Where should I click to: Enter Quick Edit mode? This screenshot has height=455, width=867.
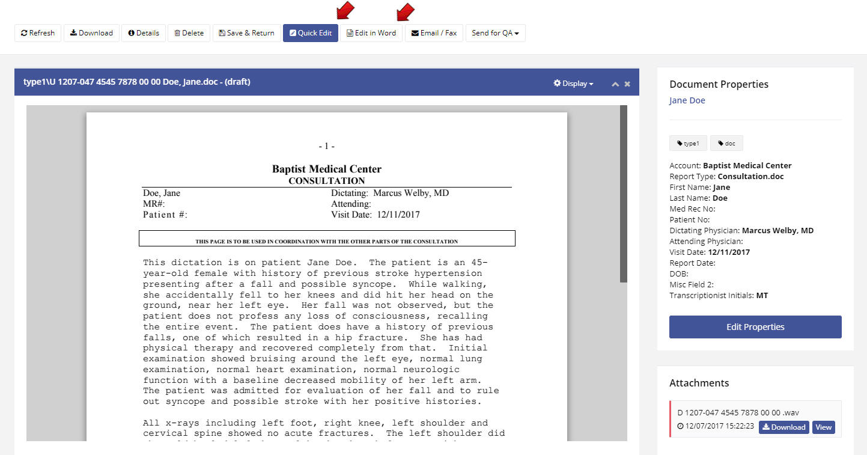click(x=310, y=33)
